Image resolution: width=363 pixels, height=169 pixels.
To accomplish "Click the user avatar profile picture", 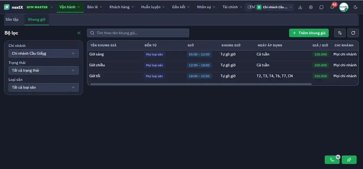I will pos(344,7).
